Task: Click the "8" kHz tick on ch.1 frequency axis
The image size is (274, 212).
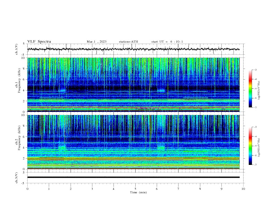Action: pos(24,69)
